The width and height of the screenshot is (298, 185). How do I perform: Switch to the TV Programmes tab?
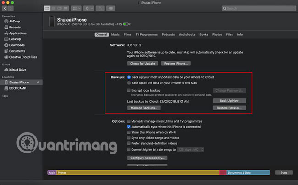pyautogui.click(x=147, y=34)
